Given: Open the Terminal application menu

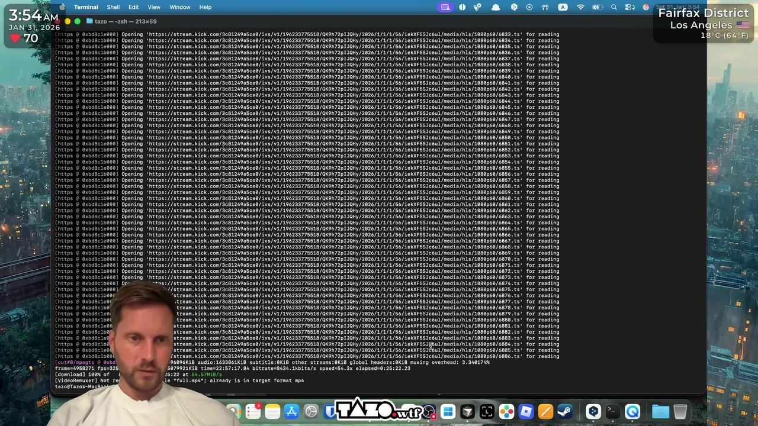Looking at the screenshot, I should pyautogui.click(x=86, y=7).
